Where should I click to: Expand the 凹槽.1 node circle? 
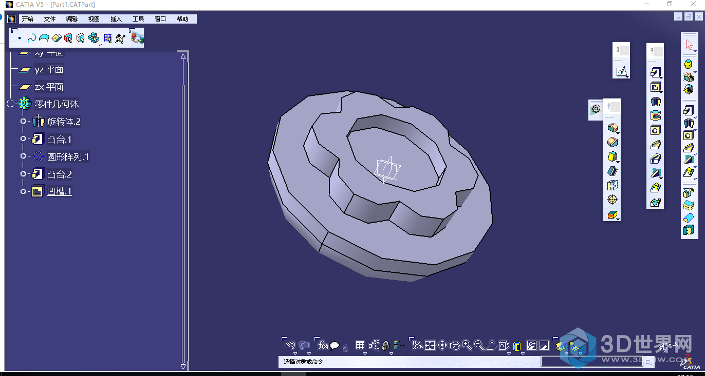point(23,191)
